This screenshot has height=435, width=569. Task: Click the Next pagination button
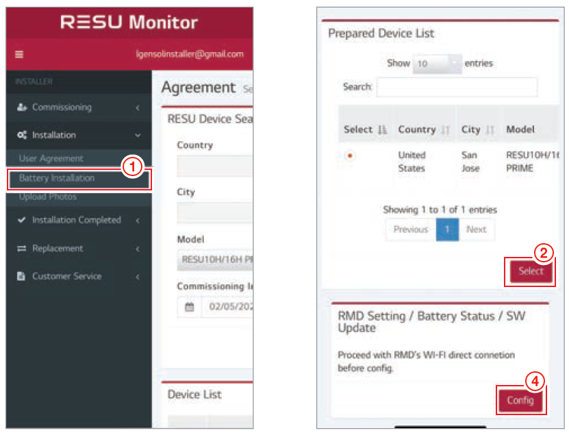pos(476,229)
